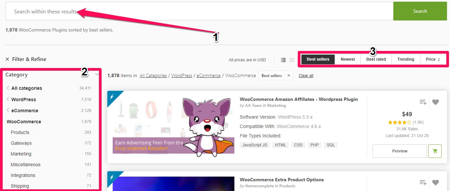
Task: Favorite WooCommerce Extra Product Options plugin
Action: tap(435, 183)
